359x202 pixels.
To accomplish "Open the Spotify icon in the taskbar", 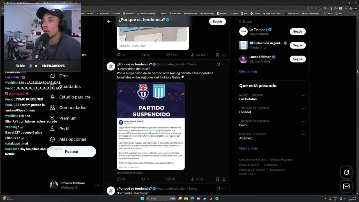I will pyautogui.click(x=217, y=199).
